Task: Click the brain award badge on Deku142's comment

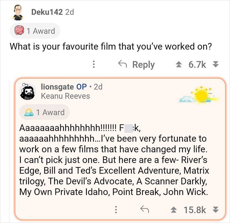Action: coord(35,31)
